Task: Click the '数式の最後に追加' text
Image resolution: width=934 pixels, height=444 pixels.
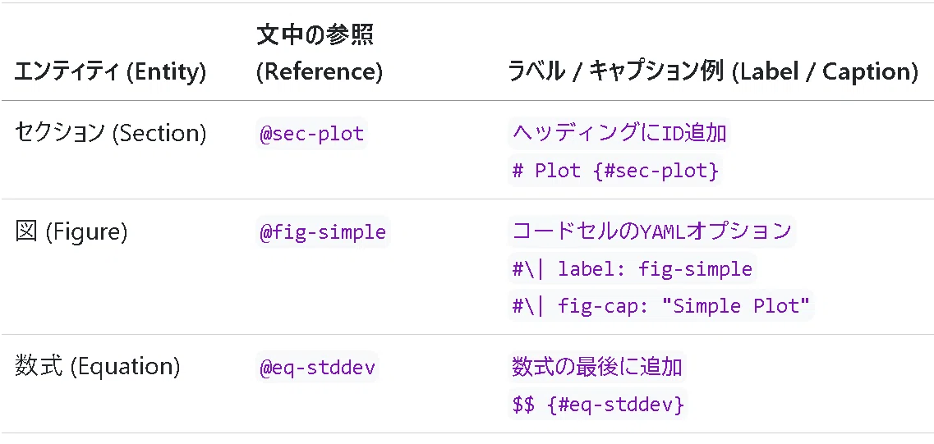Action: pyautogui.click(x=597, y=367)
